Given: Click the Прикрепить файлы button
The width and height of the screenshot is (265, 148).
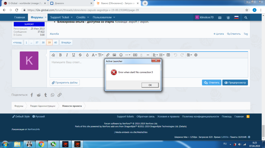Looking at the screenshot, I should (x=65, y=82).
